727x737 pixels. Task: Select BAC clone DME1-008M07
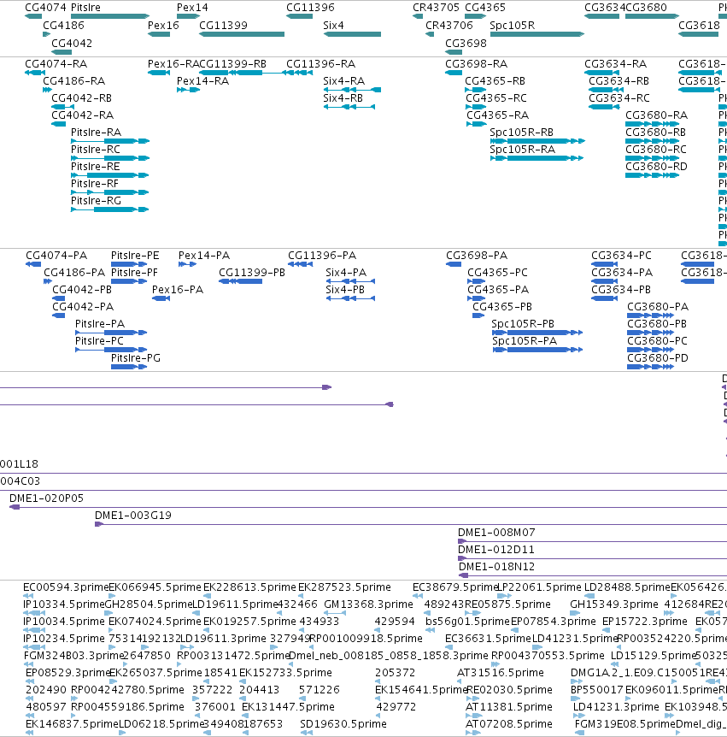(592, 541)
